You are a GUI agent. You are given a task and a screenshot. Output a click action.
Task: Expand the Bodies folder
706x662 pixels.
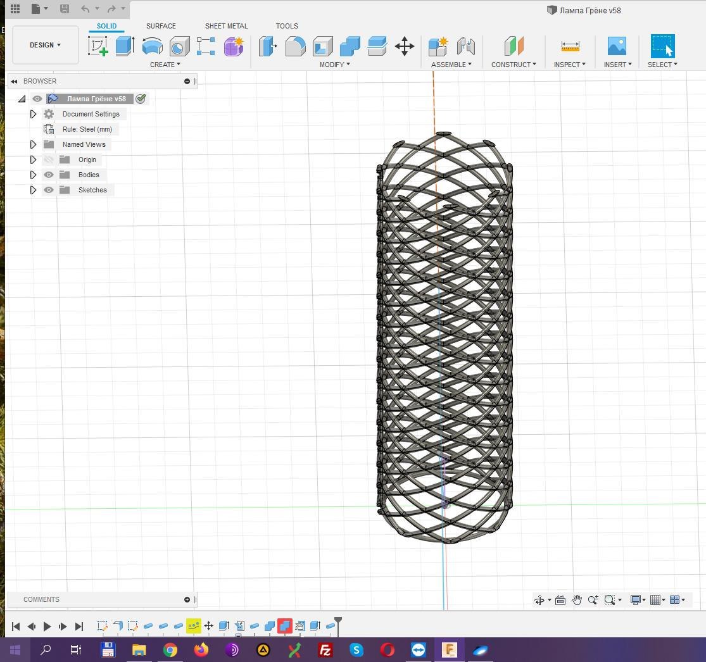tap(33, 175)
